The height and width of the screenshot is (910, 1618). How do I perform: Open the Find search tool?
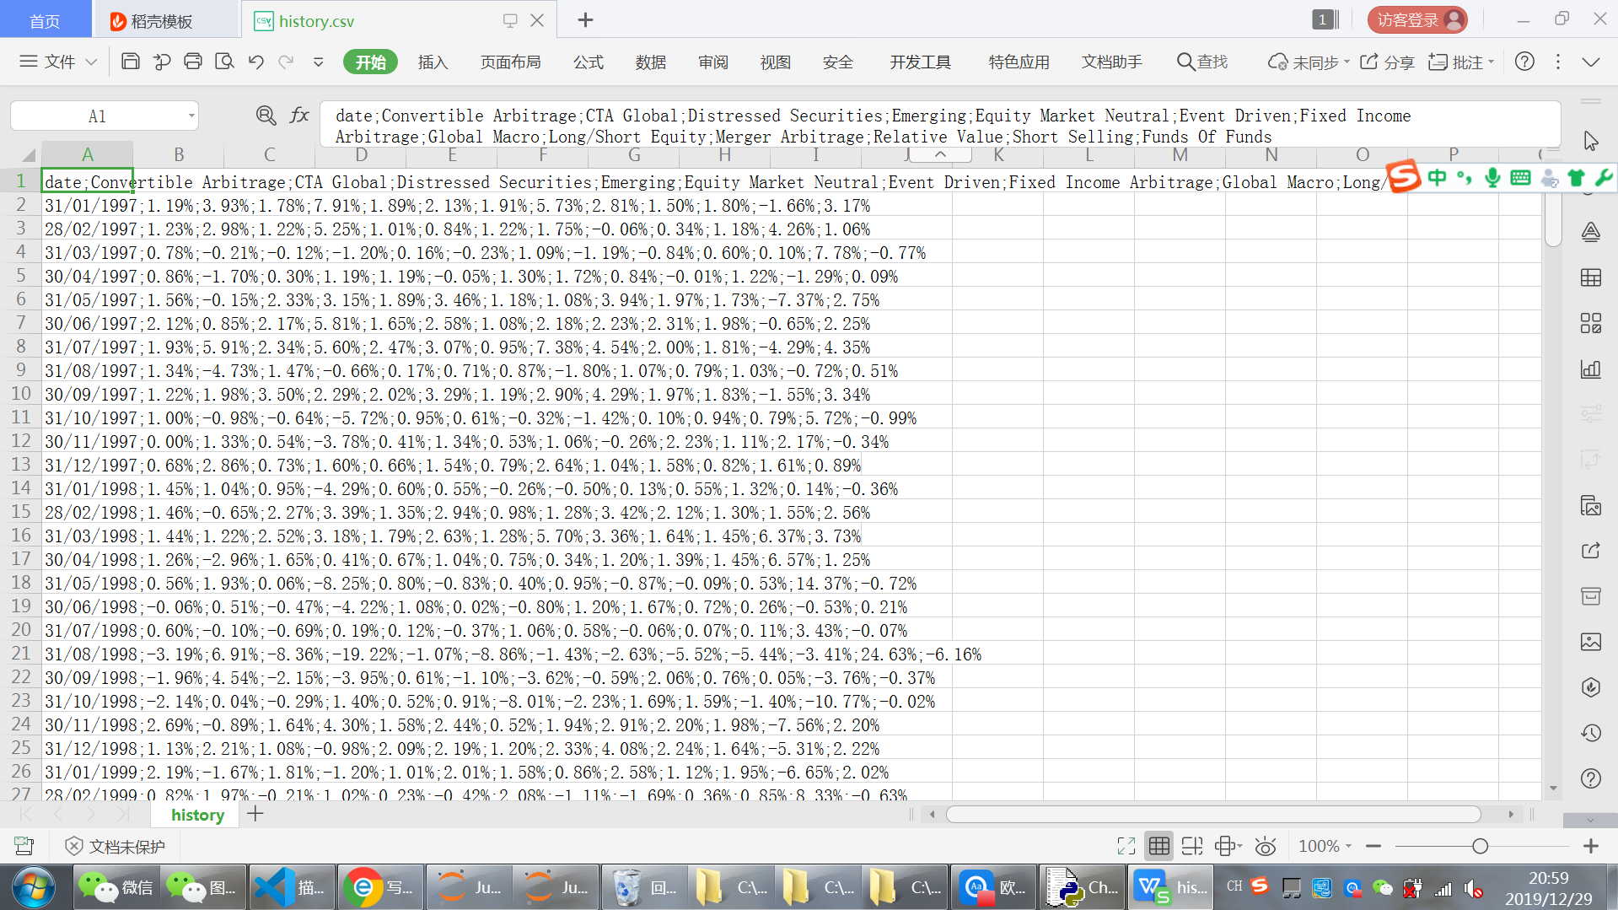[x=1202, y=62]
